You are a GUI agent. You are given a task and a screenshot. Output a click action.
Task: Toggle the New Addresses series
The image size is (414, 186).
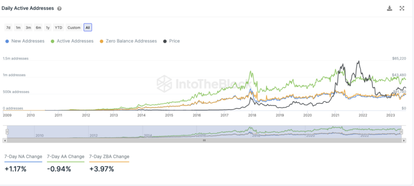coord(25,41)
